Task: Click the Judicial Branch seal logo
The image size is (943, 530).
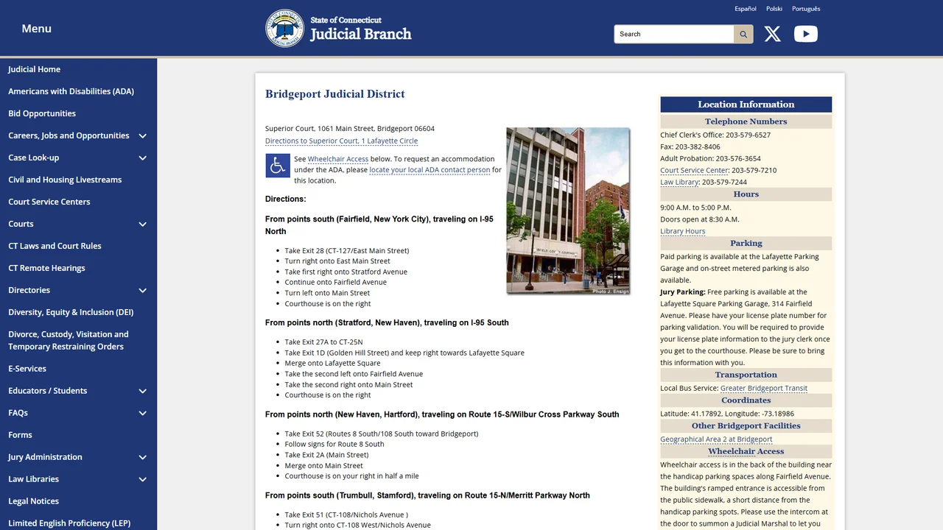Action: (284, 28)
